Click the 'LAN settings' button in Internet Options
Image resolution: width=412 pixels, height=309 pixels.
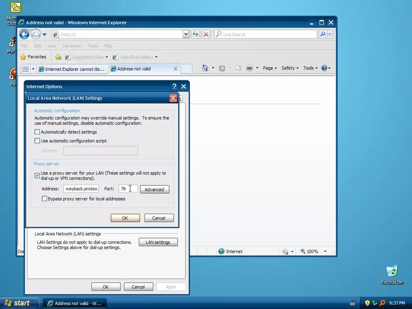tap(158, 242)
